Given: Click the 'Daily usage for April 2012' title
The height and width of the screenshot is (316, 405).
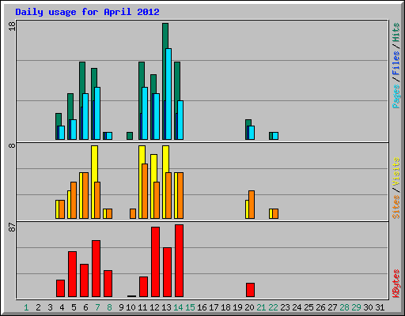Looking at the screenshot, I should click(x=87, y=12).
